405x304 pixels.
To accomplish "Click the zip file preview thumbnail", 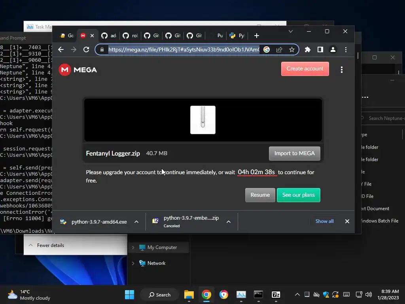I will coord(203,120).
